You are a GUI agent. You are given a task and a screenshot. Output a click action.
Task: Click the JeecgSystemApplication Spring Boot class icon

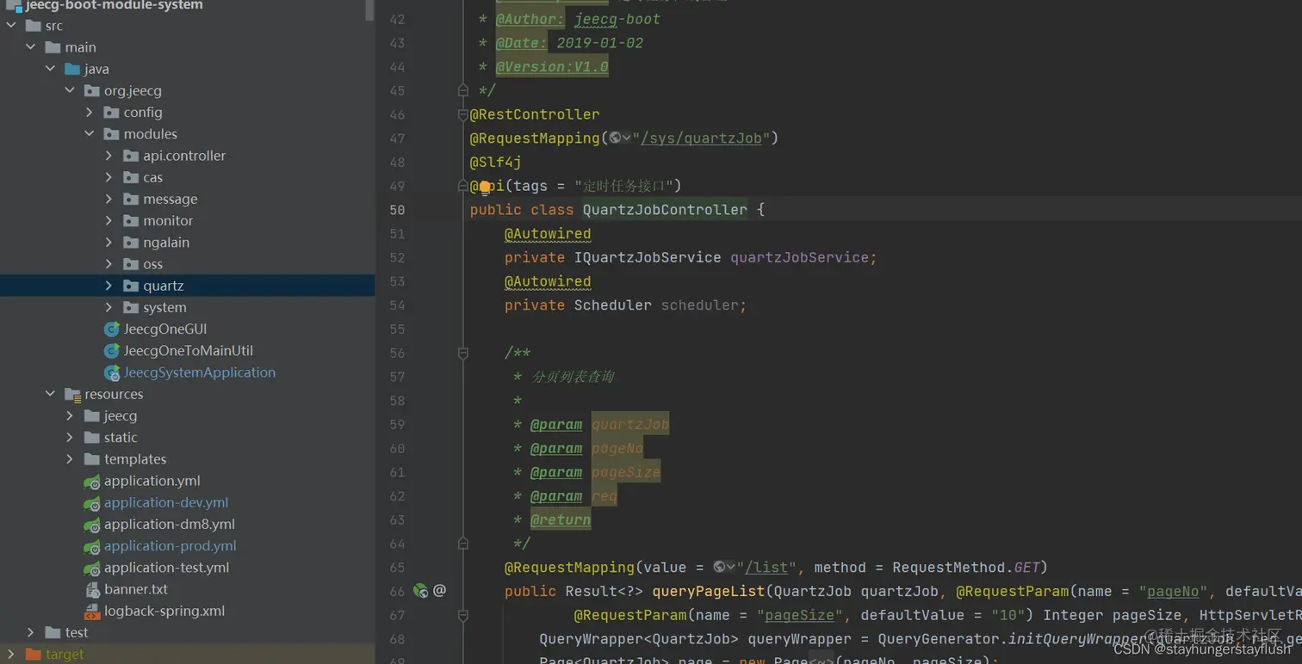(111, 372)
